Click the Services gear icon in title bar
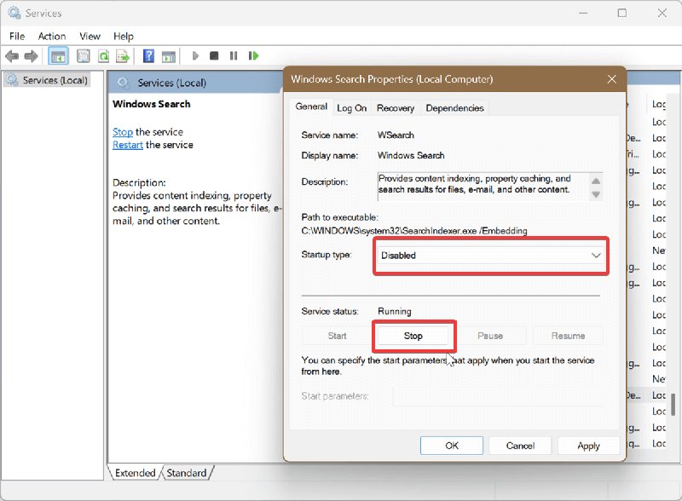682x501 pixels. [14, 13]
